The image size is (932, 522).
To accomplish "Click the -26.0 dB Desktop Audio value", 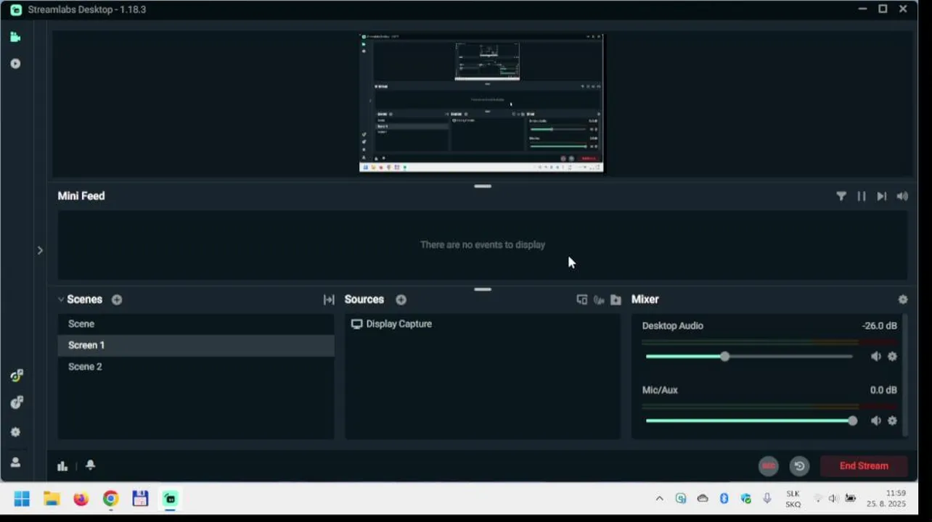I will pos(879,326).
